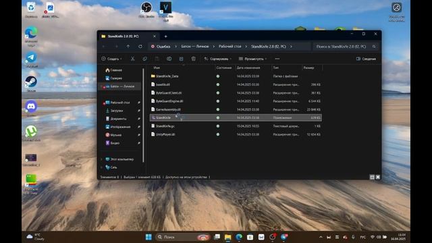Screen dimensions: 432x243
Task: Click the Ошибка sync status in address bar
Action: coord(161,47)
